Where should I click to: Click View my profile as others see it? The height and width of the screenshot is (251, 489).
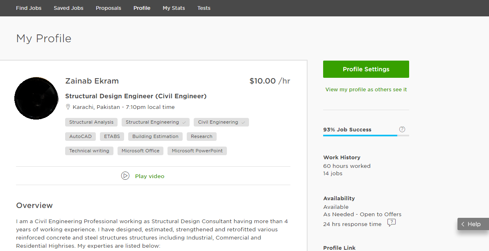pos(366,89)
